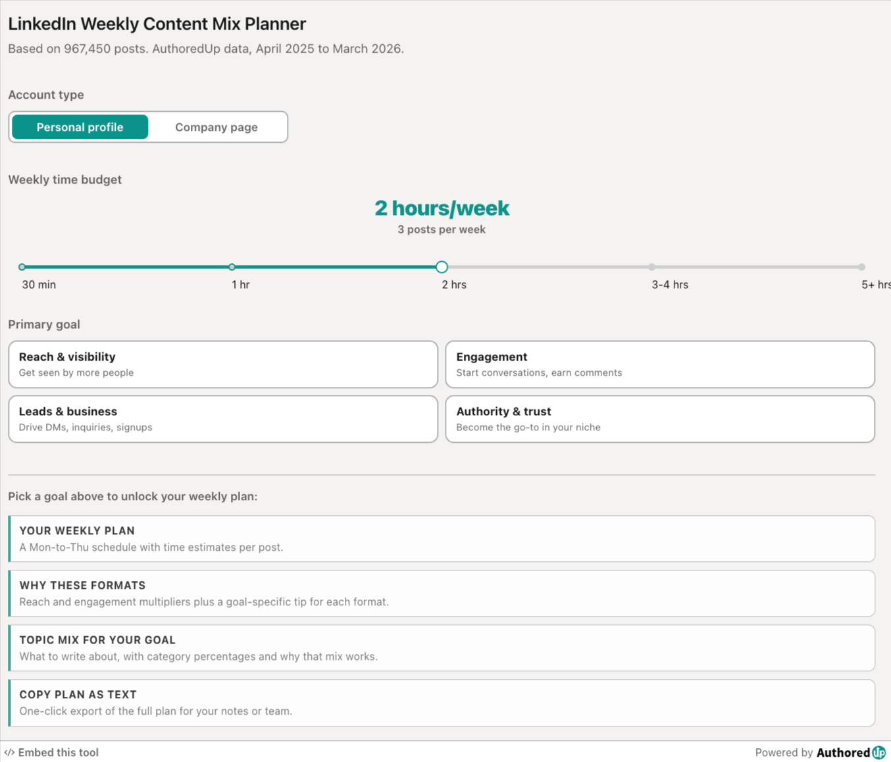Screen dimensions: 891x762
Task: Set time budget slider to 1 hr stop
Action: point(232,267)
